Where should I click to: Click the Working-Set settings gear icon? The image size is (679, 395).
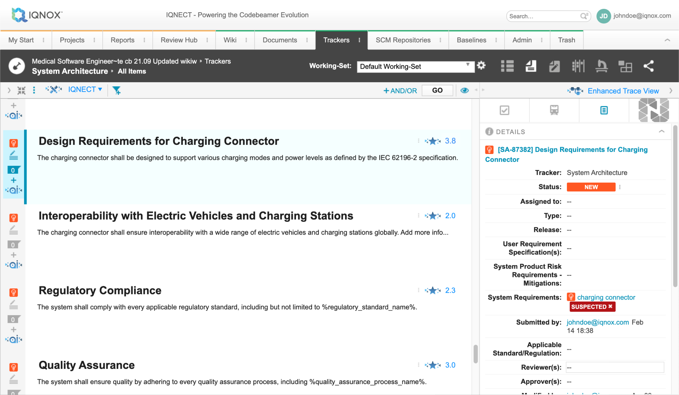481,65
